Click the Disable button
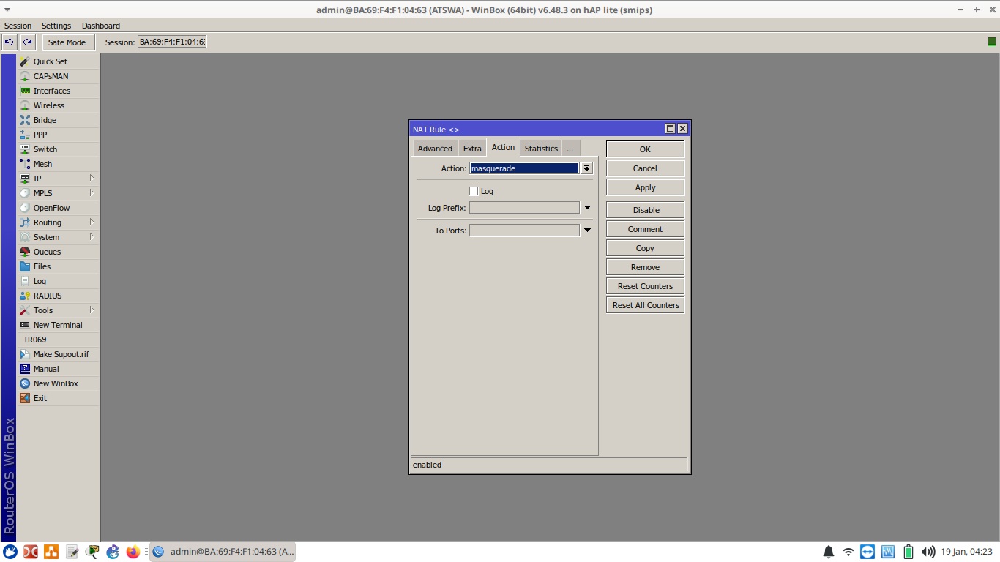 pyautogui.click(x=645, y=210)
